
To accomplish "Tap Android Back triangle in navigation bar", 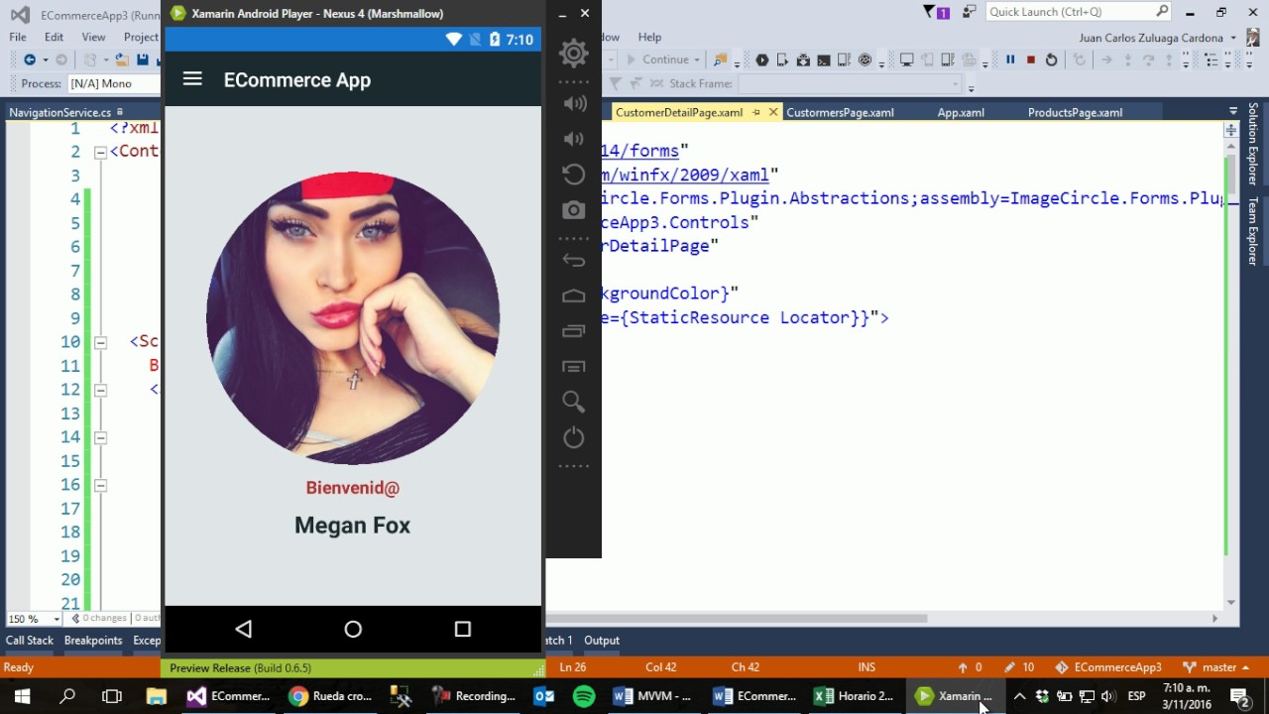I will pyautogui.click(x=244, y=629).
